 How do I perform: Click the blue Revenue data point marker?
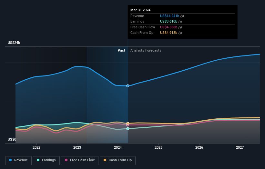click(x=128, y=86)
